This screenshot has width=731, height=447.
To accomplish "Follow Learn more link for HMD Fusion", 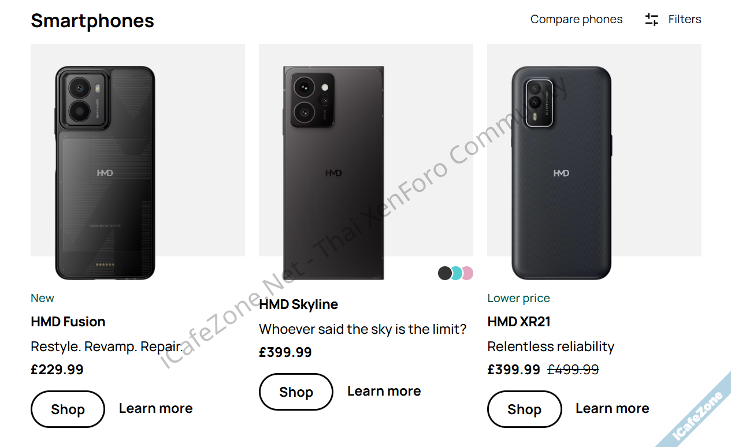I will pyautogui.click(x=155, y=408).
